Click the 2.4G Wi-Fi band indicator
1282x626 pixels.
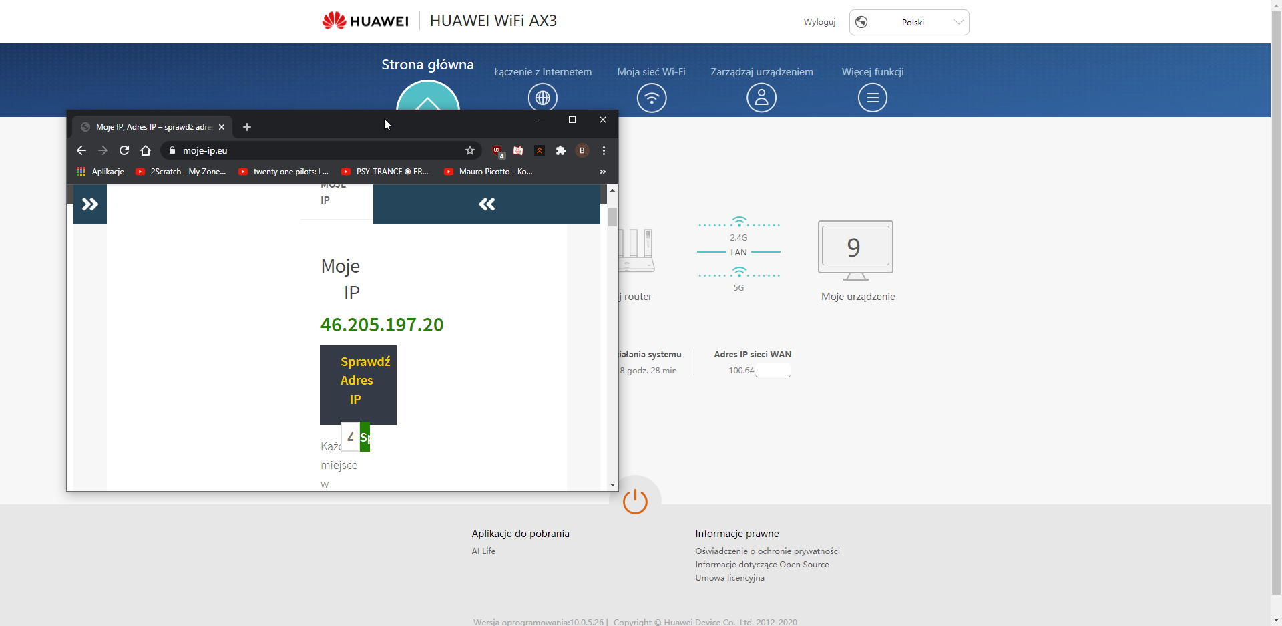738,229
